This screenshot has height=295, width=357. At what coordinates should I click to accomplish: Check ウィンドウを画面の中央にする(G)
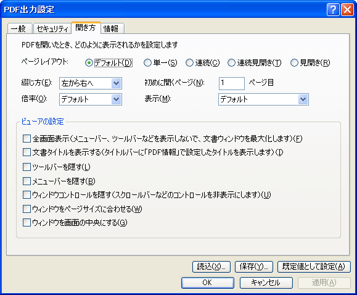tap(27, 223)
